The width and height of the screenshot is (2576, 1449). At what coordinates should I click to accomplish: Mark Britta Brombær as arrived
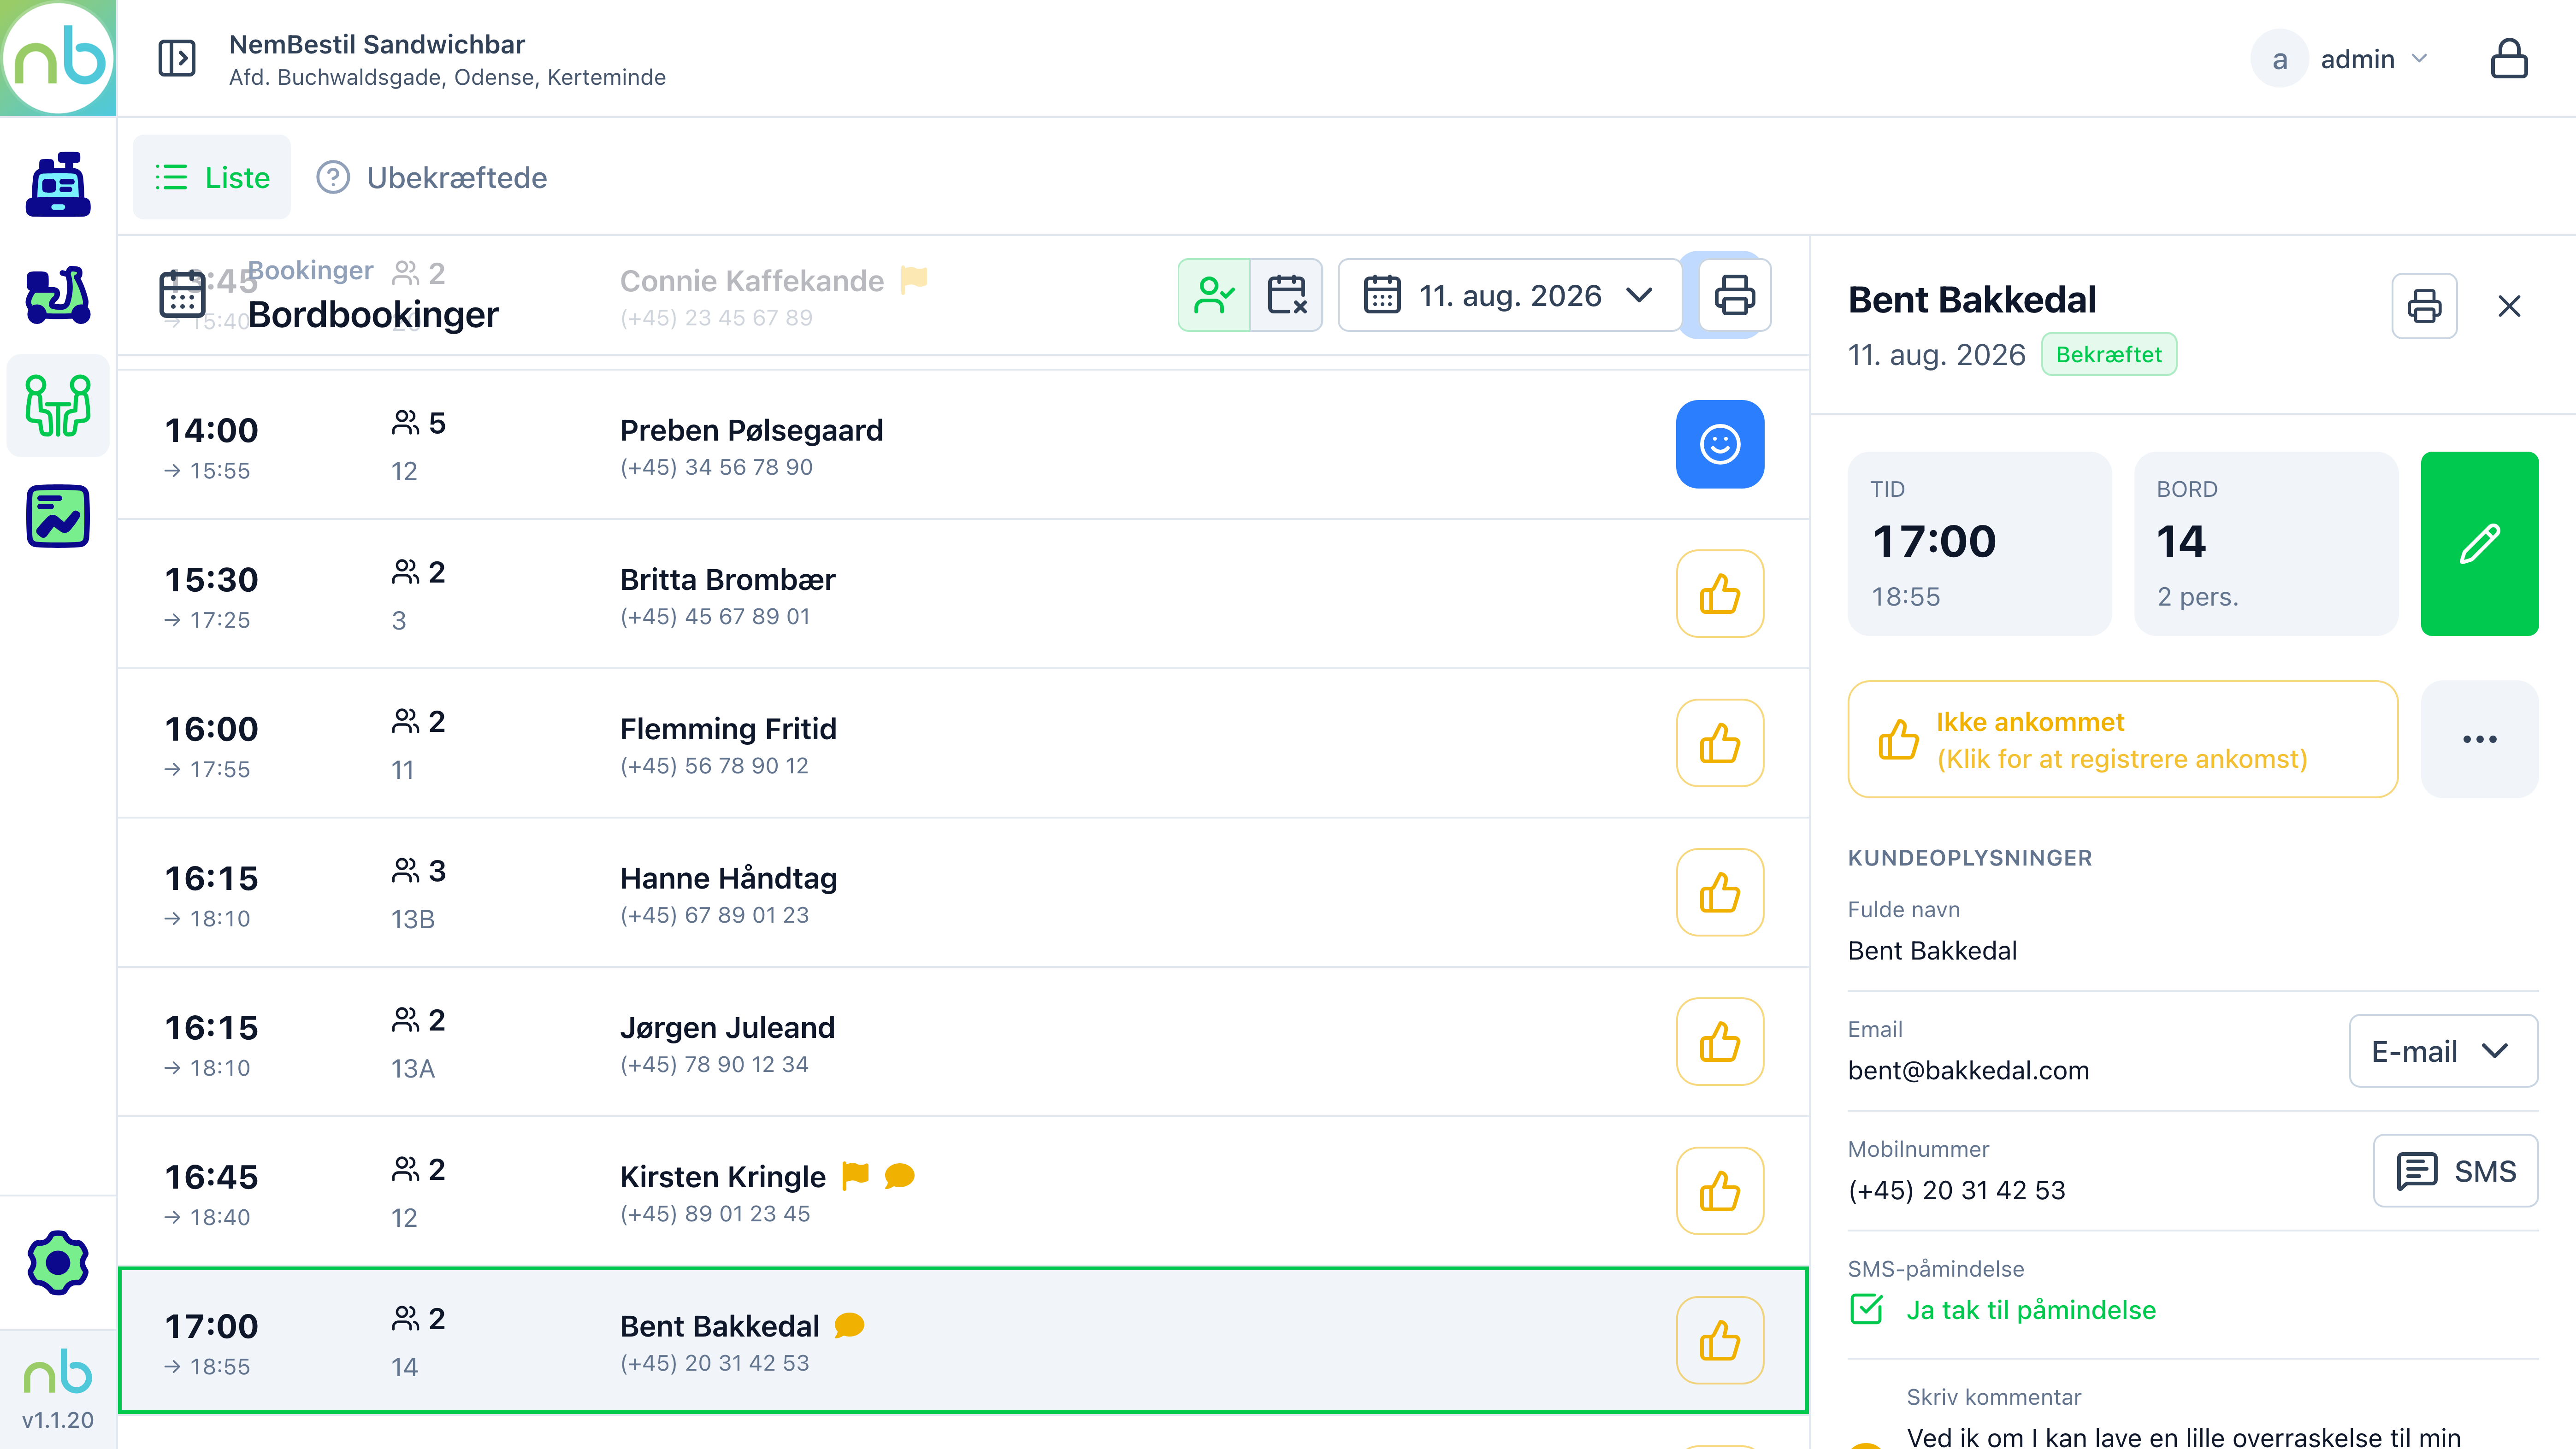point(1720,594)
